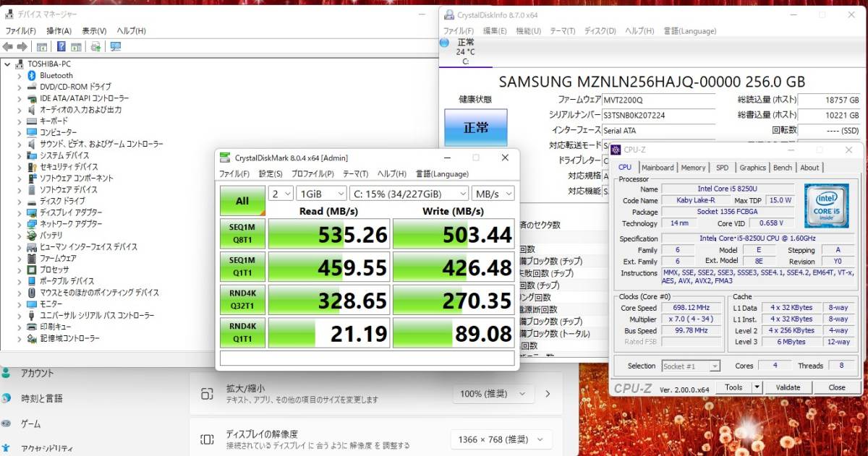Open the 1GiB test size dropdown

tap(320, 194)
